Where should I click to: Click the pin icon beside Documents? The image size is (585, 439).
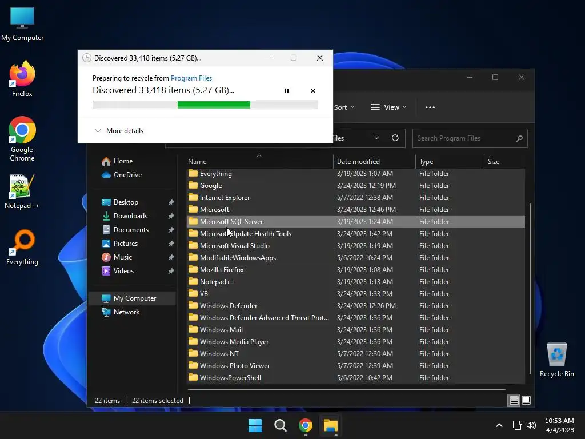click(x=171, y=230)
